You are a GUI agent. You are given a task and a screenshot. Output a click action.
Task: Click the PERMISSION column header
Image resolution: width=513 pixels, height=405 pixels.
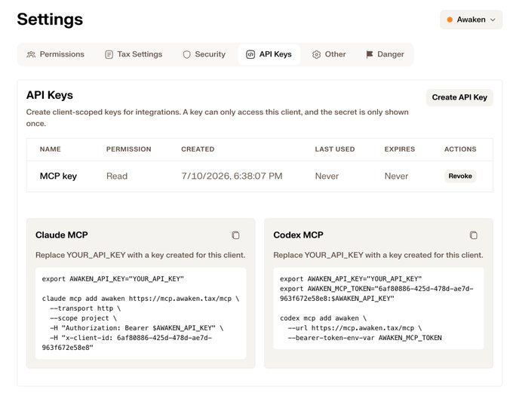pos(128,149)
